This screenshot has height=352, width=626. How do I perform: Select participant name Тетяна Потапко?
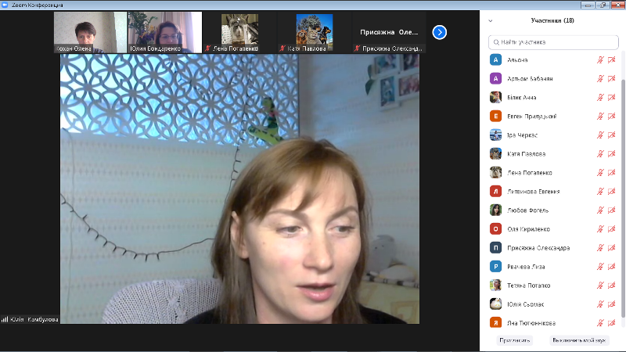point(529,286)
